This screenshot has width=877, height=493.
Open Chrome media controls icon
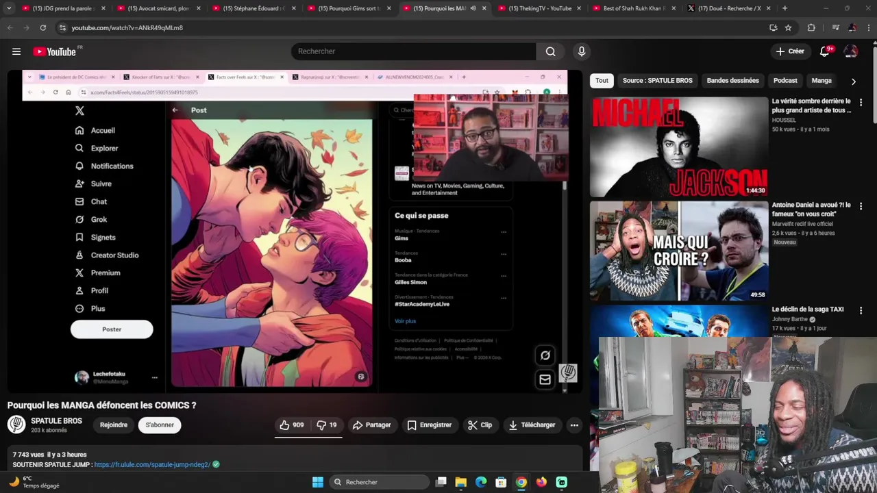pyautogui.click(x=835, y=27)
